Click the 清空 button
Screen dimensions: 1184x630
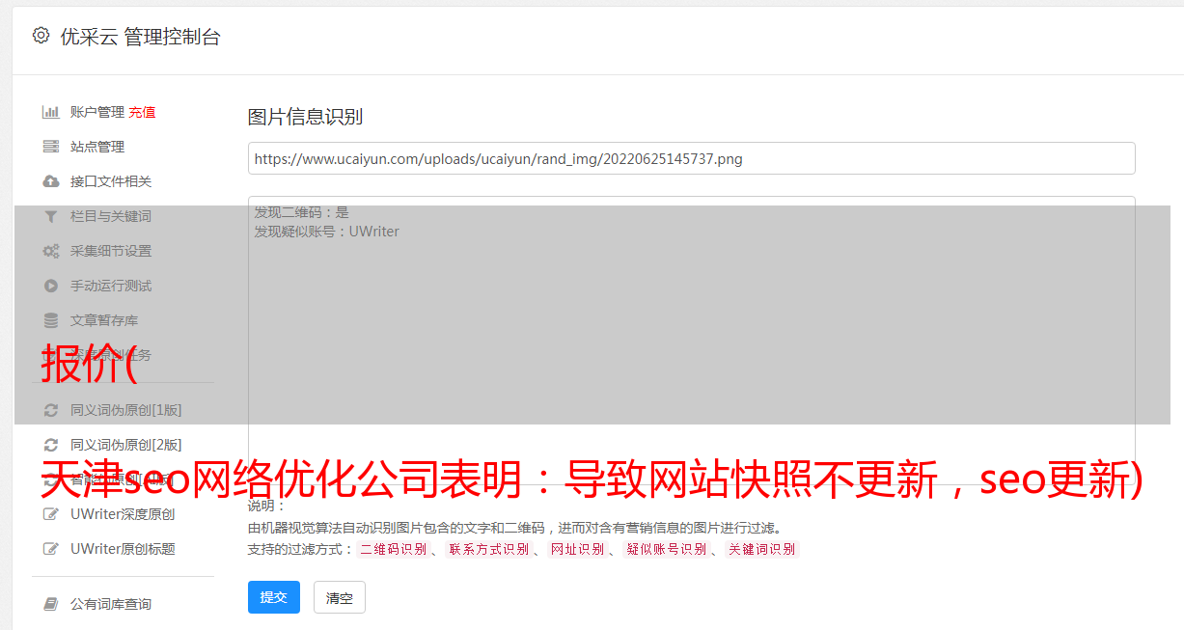tap(340, 597)
